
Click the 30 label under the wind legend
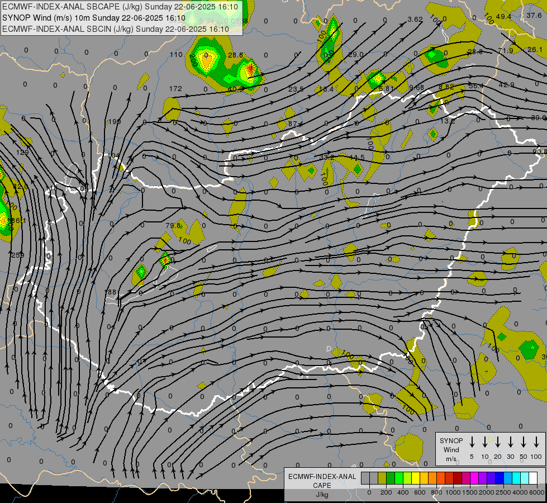point(510,457)
